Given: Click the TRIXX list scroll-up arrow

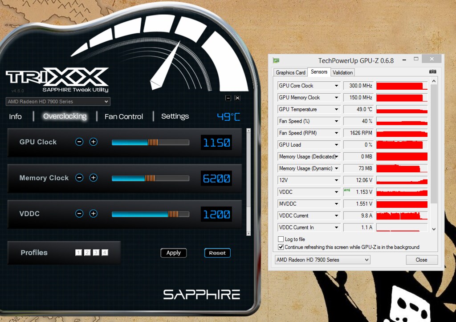Looking at the screenshot, I should pos(248,131).
